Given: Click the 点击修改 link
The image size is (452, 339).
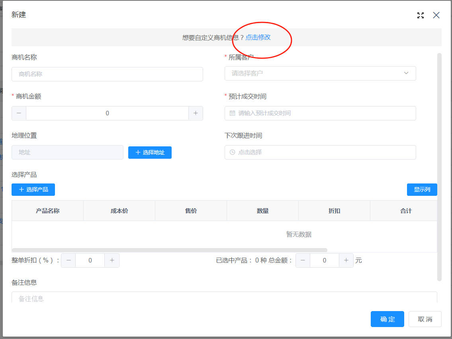Looking at the screenshot, I should (258, 37).
